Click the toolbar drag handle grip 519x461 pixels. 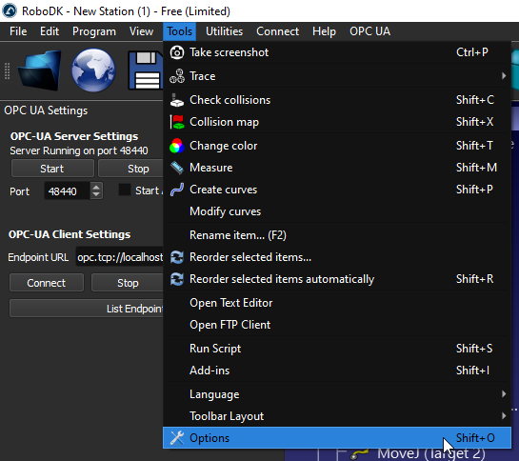point(7,70)
